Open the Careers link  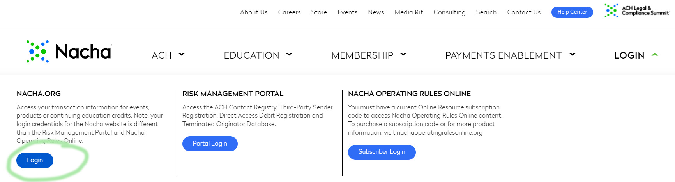point(290,12)
